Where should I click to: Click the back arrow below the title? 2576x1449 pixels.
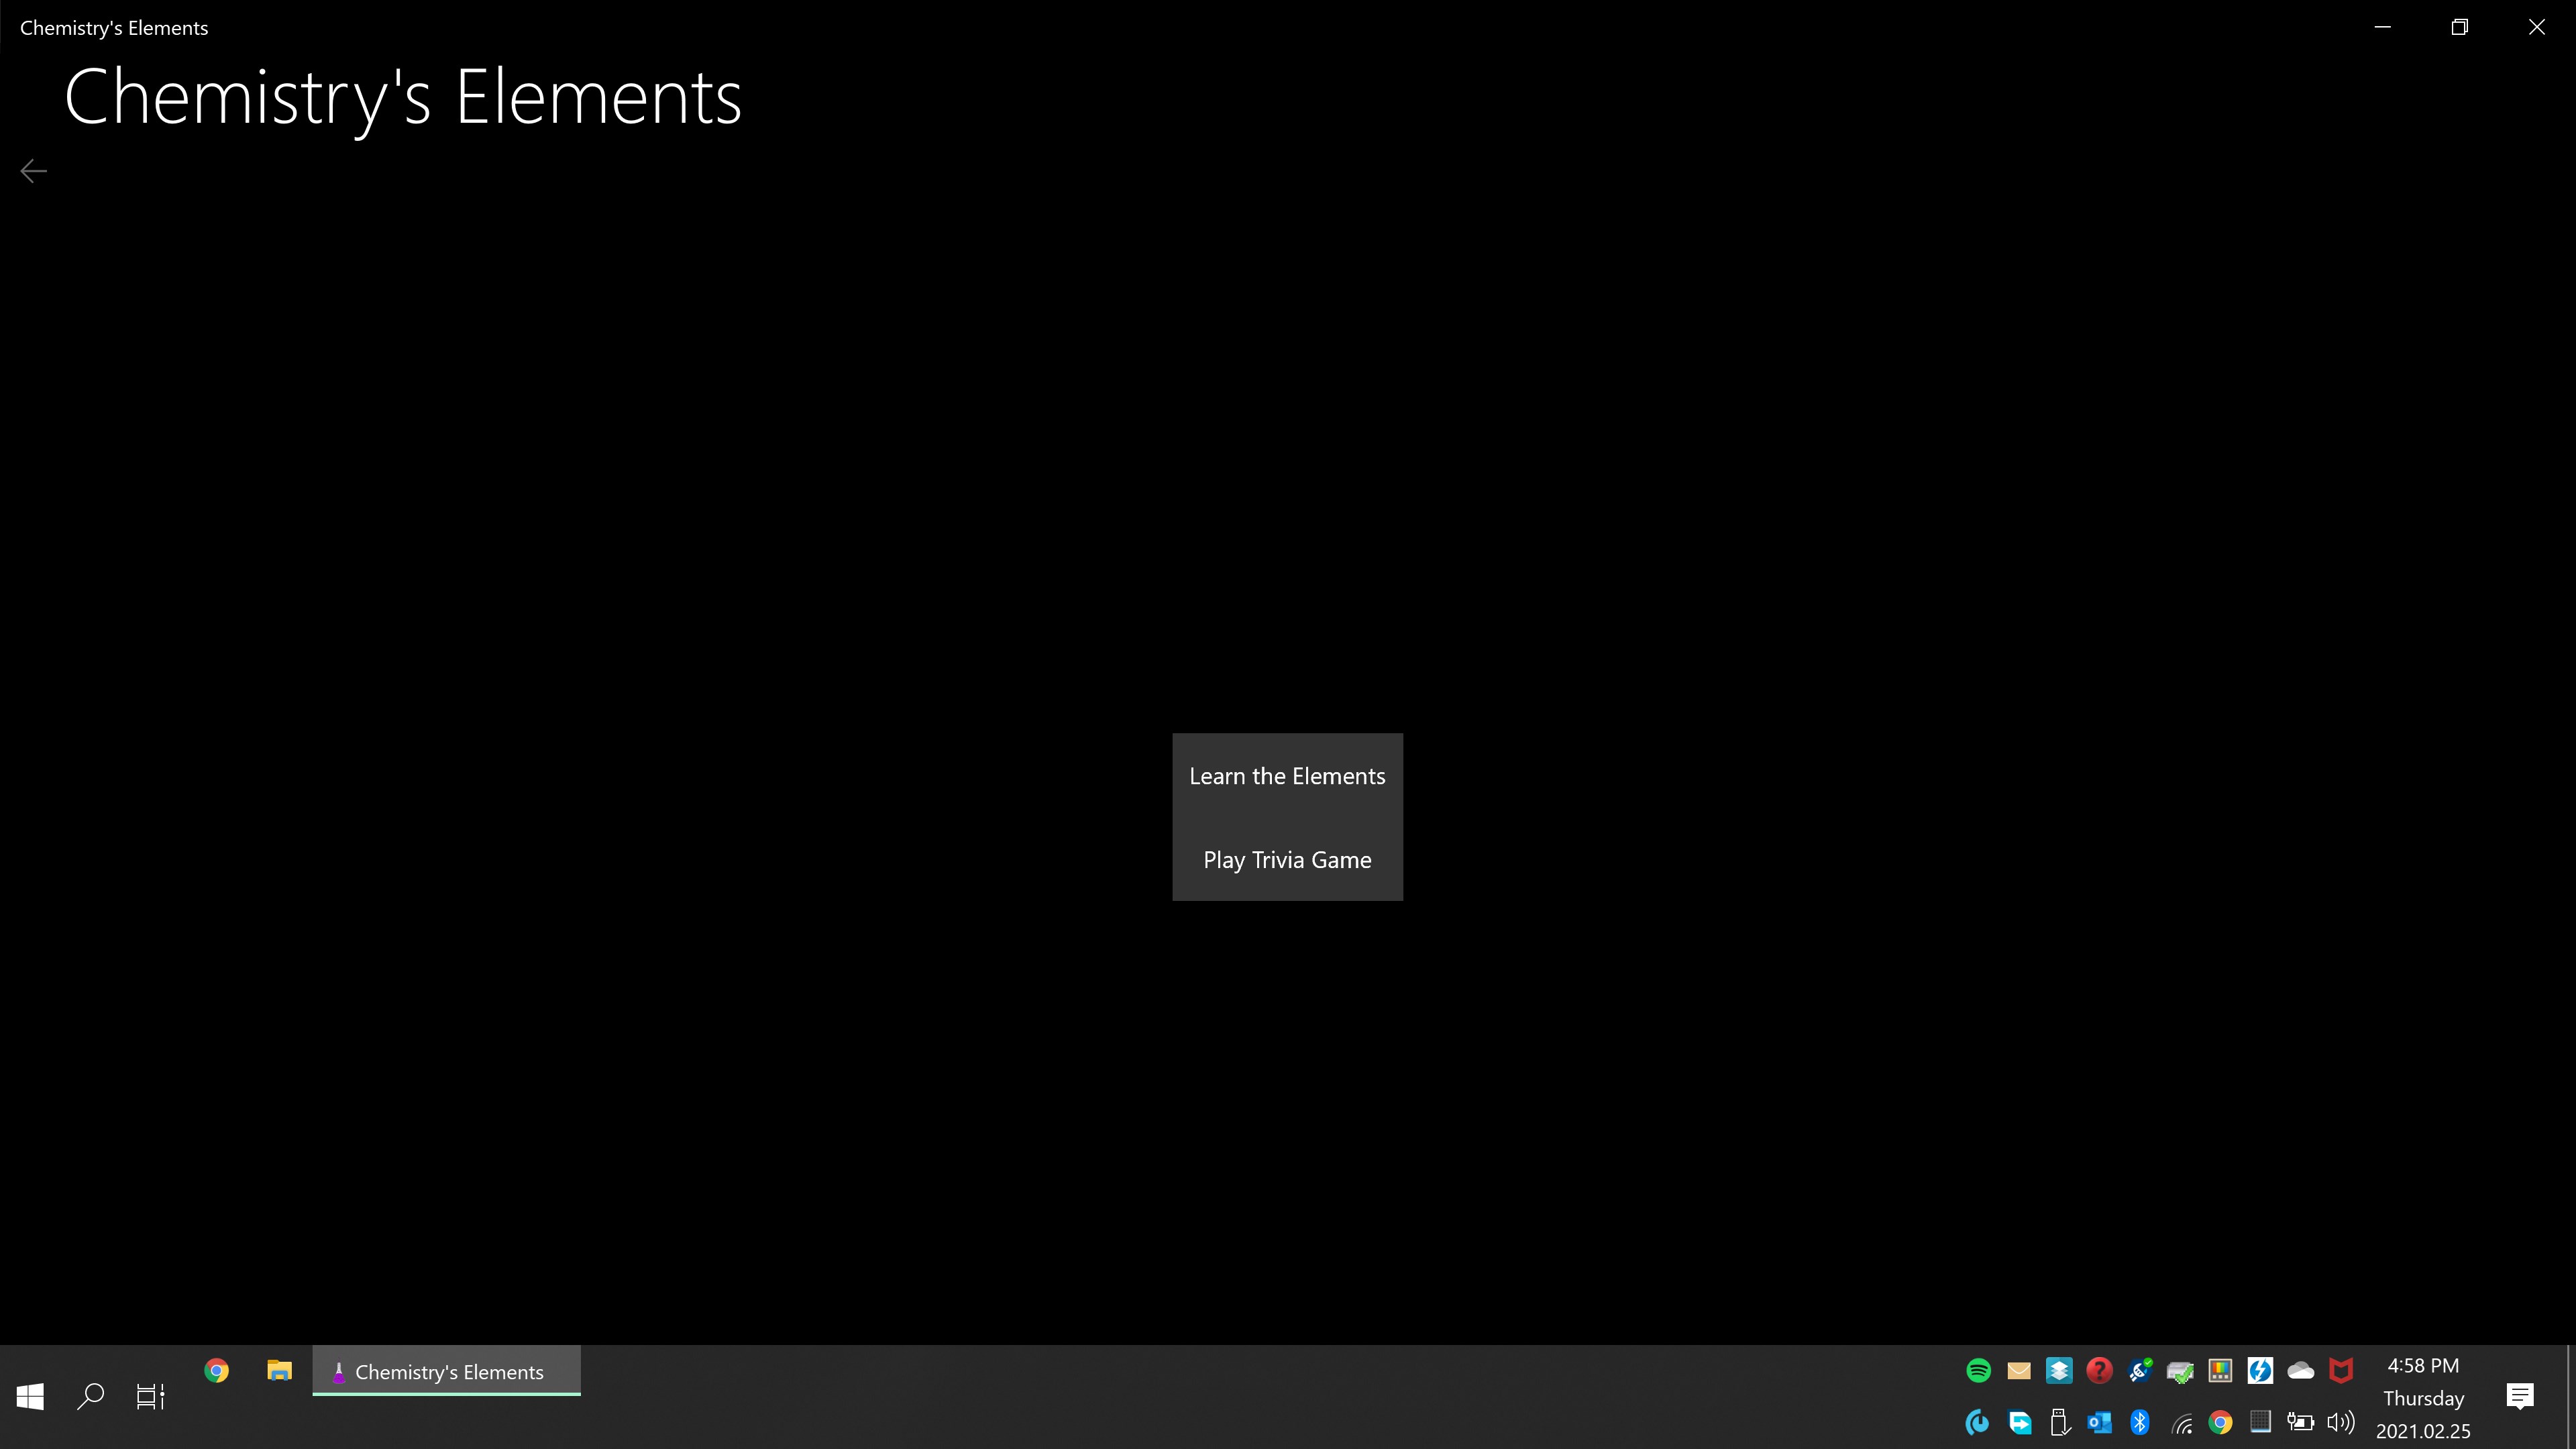(x=33, y=172)
